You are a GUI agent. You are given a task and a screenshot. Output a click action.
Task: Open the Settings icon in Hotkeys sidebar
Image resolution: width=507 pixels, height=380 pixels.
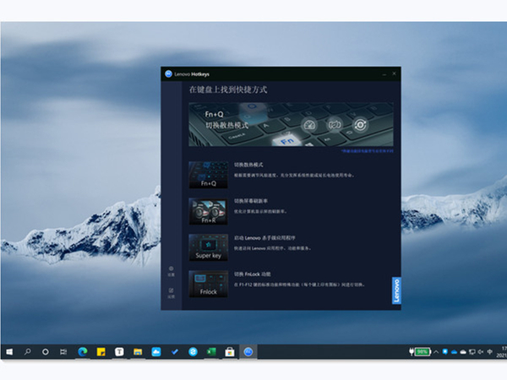coord(171,270)
